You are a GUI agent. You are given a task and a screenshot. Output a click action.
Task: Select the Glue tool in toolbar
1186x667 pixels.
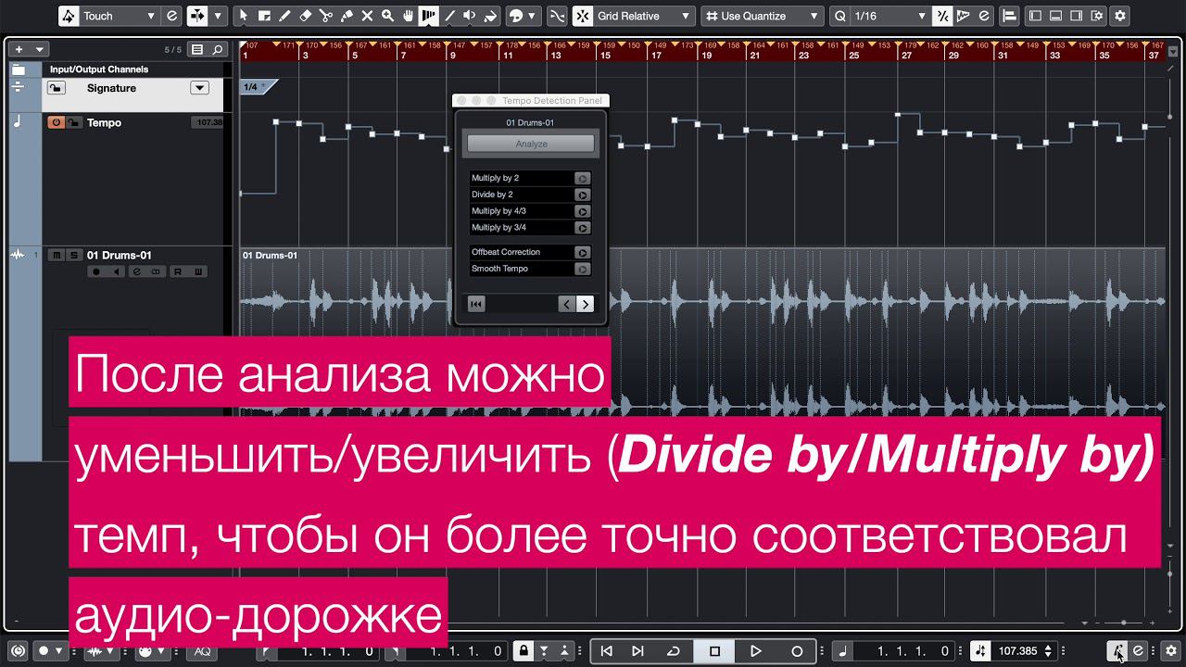(346, 16)
